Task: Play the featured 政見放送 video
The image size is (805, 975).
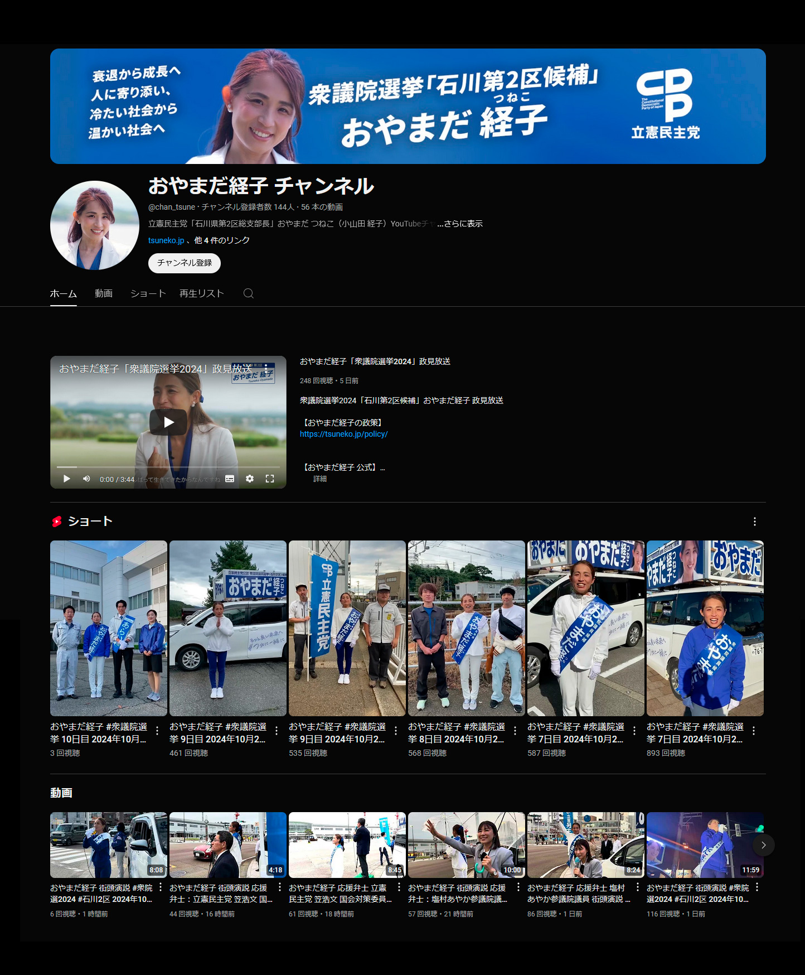Action: click(168, 422)
